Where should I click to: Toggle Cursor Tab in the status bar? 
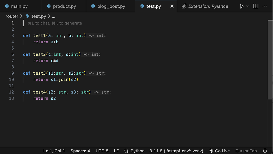(246, 151)
